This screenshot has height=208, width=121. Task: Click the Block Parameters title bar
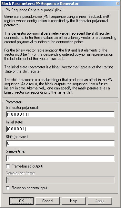(x=58, y=4)
